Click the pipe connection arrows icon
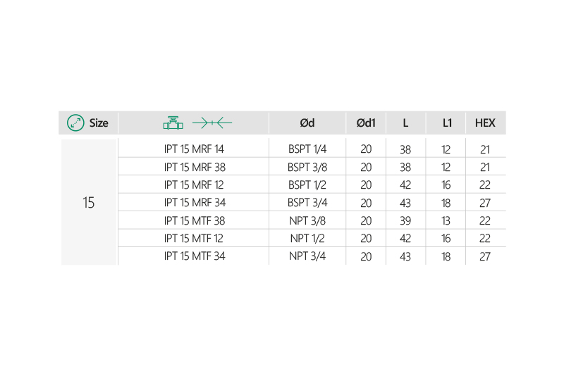This screenshot has height=376, width=564. click(212, 123)
